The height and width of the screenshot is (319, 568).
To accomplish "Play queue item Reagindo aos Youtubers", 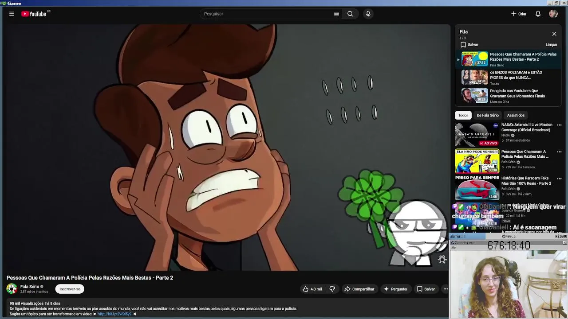I will 509,96.
